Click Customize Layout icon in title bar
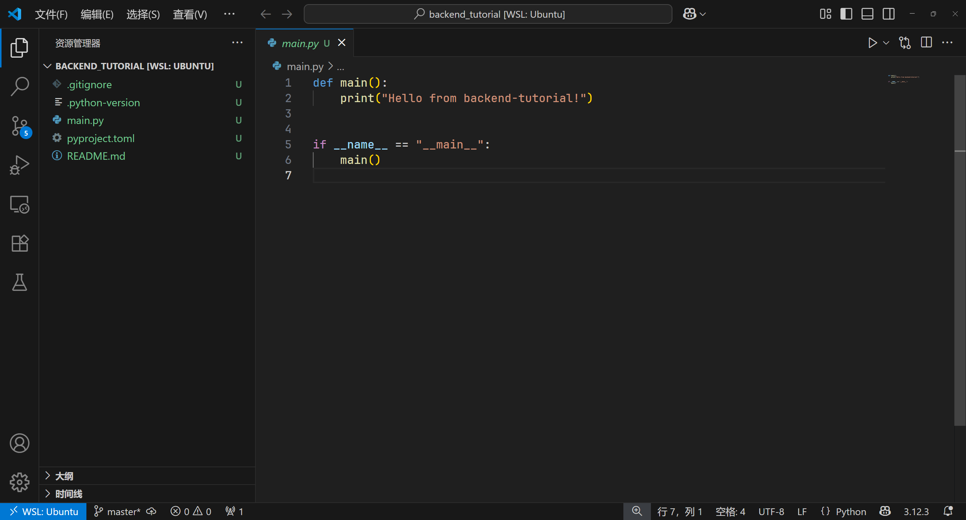This screenshot has height=520, width=966. (x=825, y=14)
